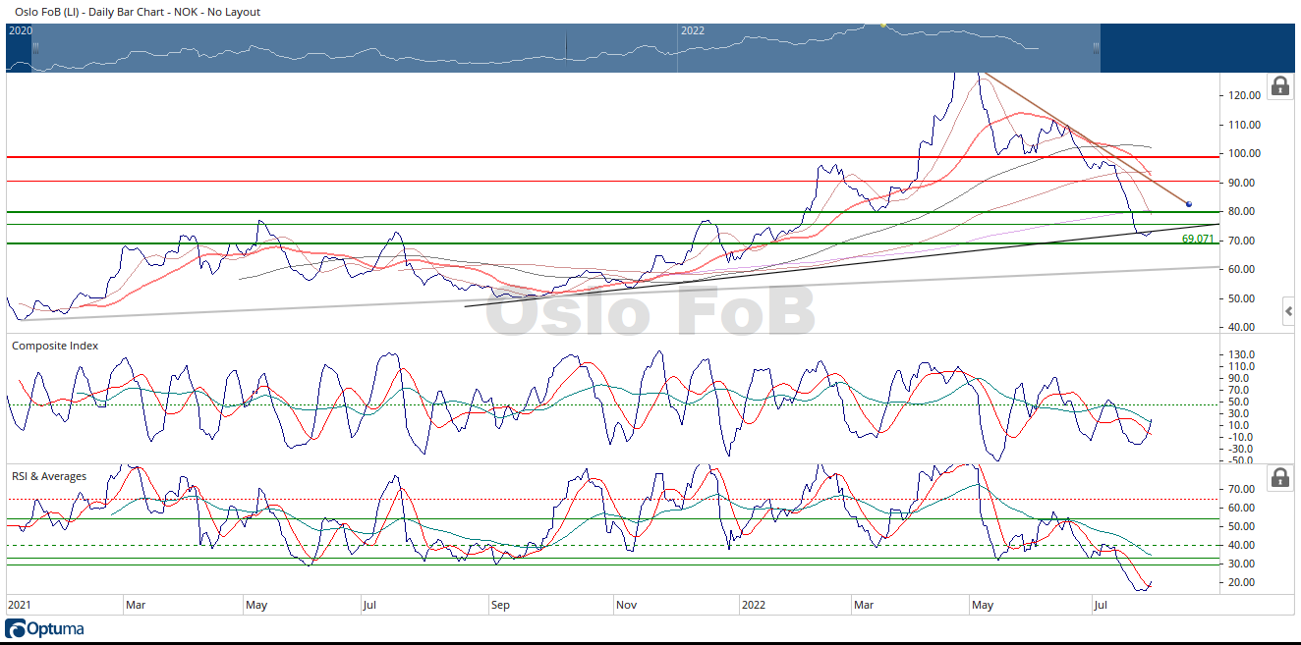
Task: Click the 20.00 value on the RSI axis
Action: click(x=1243, y=582)
